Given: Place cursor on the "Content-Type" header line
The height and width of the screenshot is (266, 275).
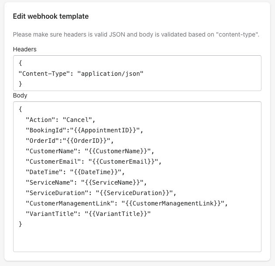Looking at the screenshot, I should [x=81, y=74].
